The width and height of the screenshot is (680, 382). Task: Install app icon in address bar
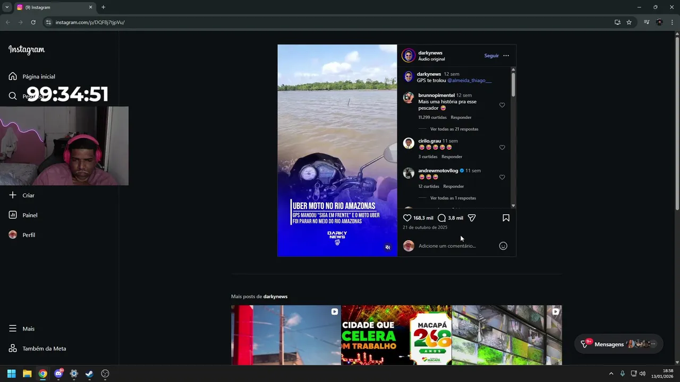tap(617, 22)
